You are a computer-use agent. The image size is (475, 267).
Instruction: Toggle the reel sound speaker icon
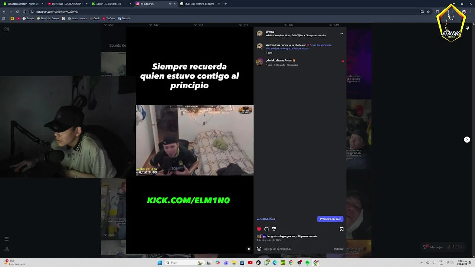[x=249, y=249]
